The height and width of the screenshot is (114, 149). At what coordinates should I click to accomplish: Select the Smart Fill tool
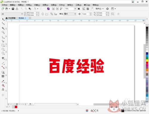coord(3,89)
